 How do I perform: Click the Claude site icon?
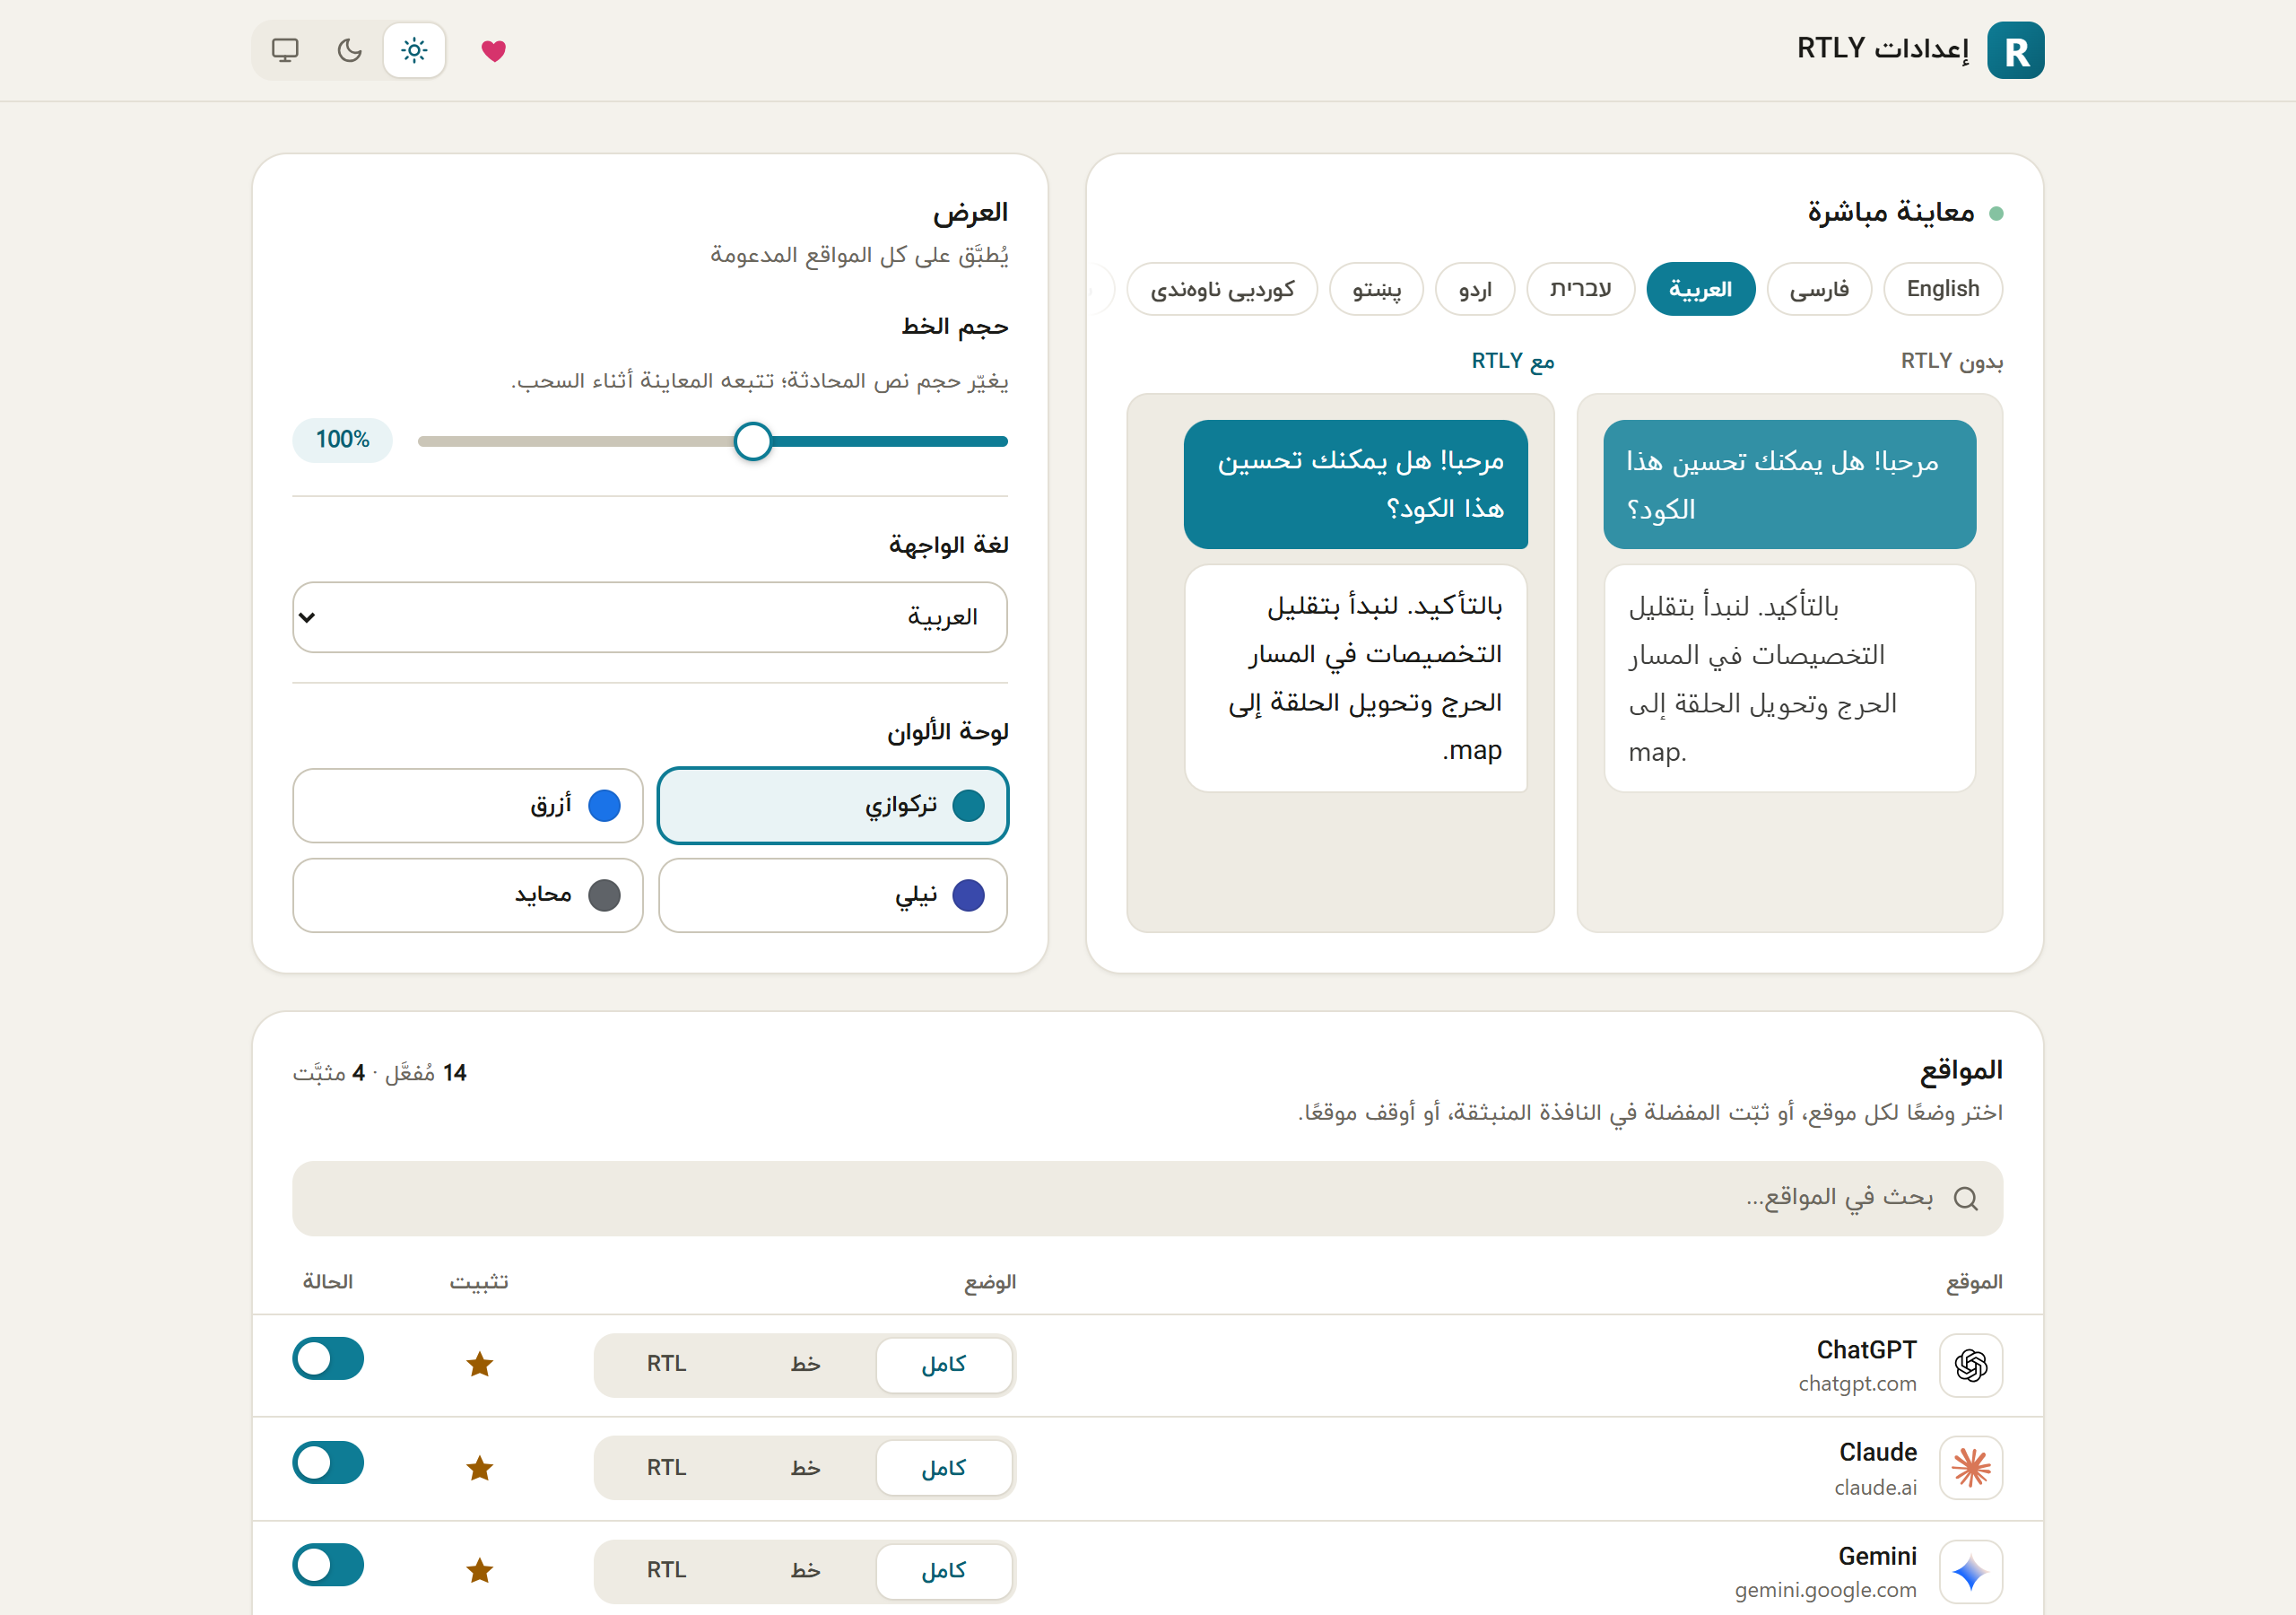[1970, 1468]
